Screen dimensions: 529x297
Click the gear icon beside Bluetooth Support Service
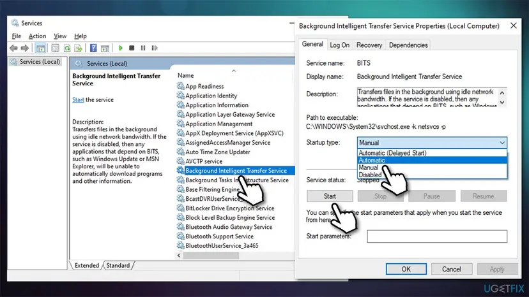[x=181, y=236]
